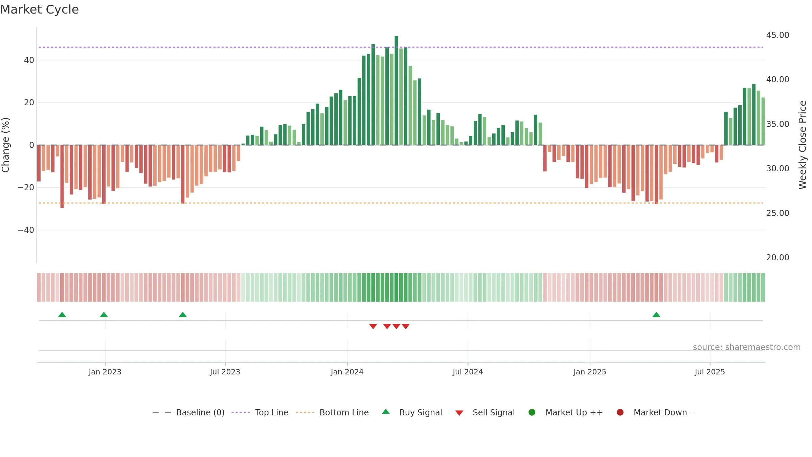Click the purple dotted Top Line legend marker
The height and width of the screenshot is (457, 812).
tap(241, 412)
